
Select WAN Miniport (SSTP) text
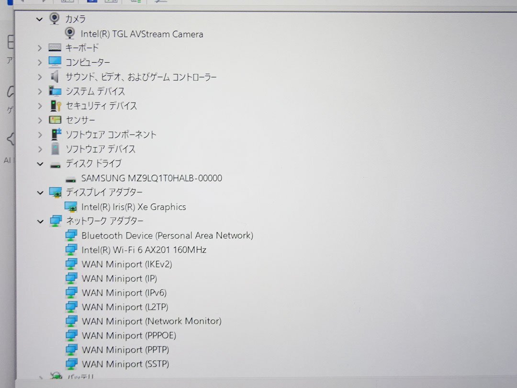click(x=125, y=364)
